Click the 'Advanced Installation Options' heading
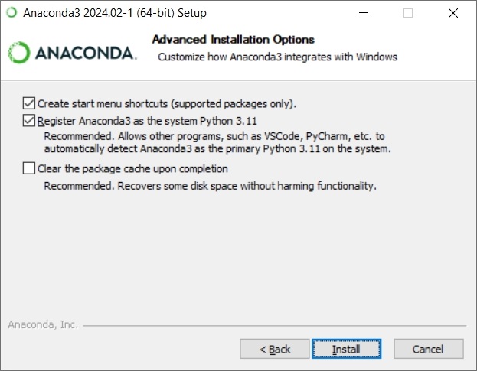Image resolution: width=477 pixels, height=371 pixels. pyautogui.click(x=234, y=40)
